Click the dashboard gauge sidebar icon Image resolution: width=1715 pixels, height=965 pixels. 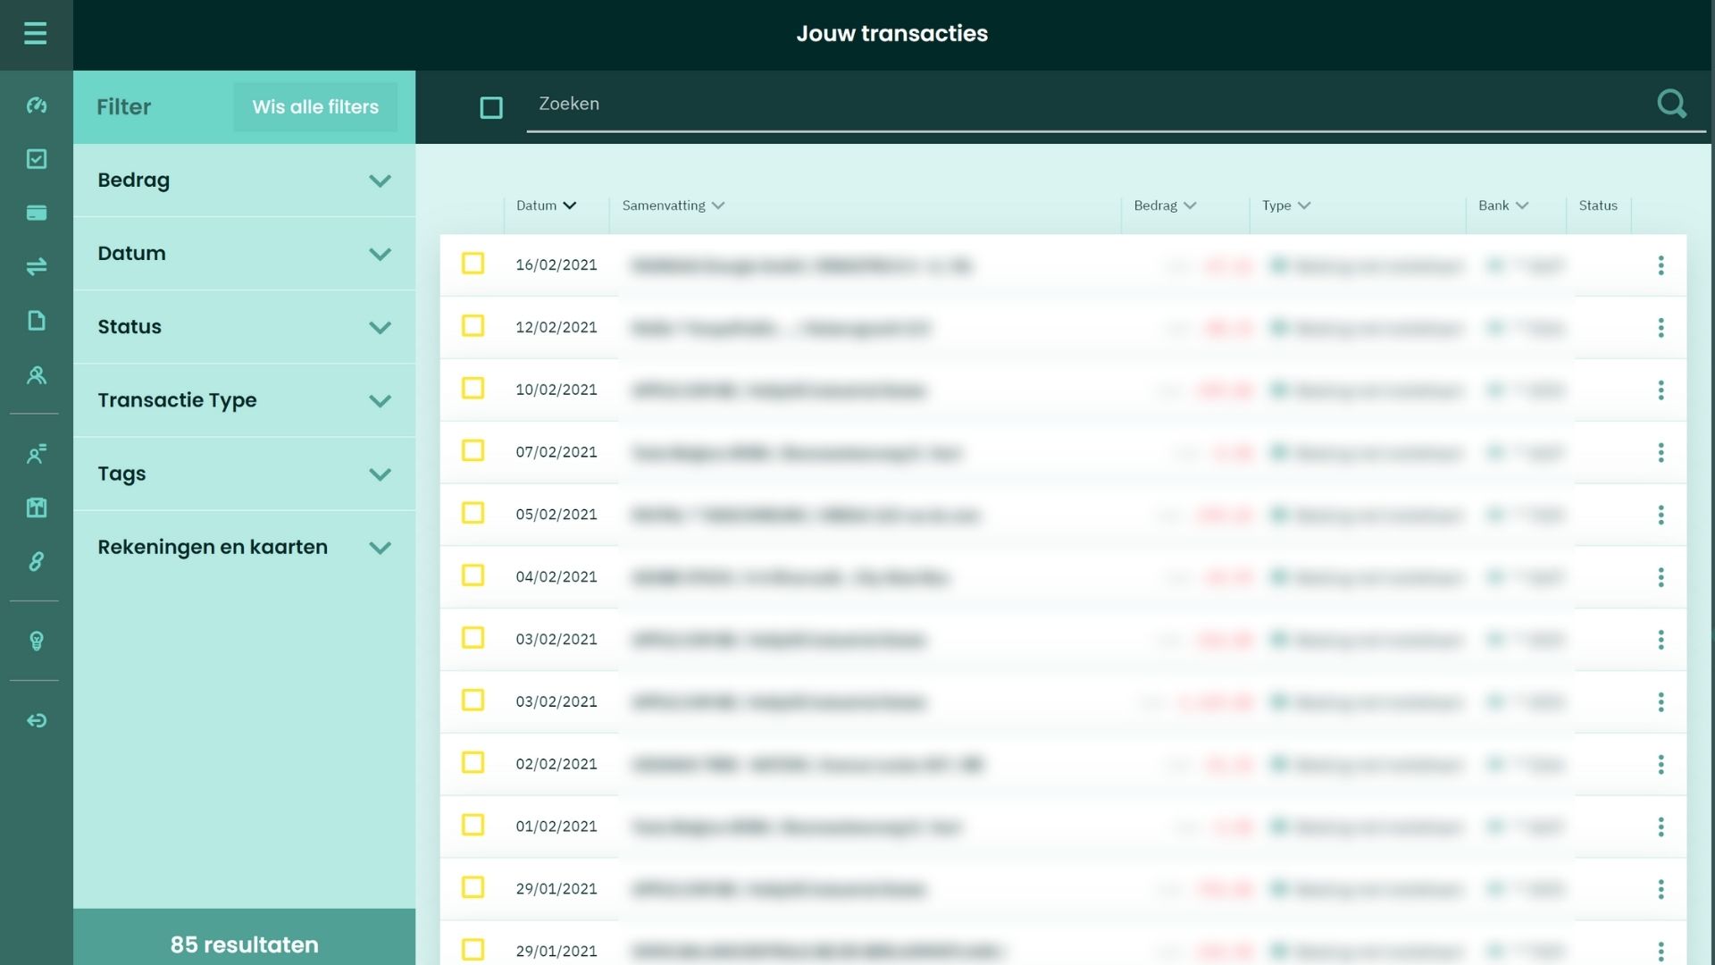pyautogui.click(x=37, y=105)
